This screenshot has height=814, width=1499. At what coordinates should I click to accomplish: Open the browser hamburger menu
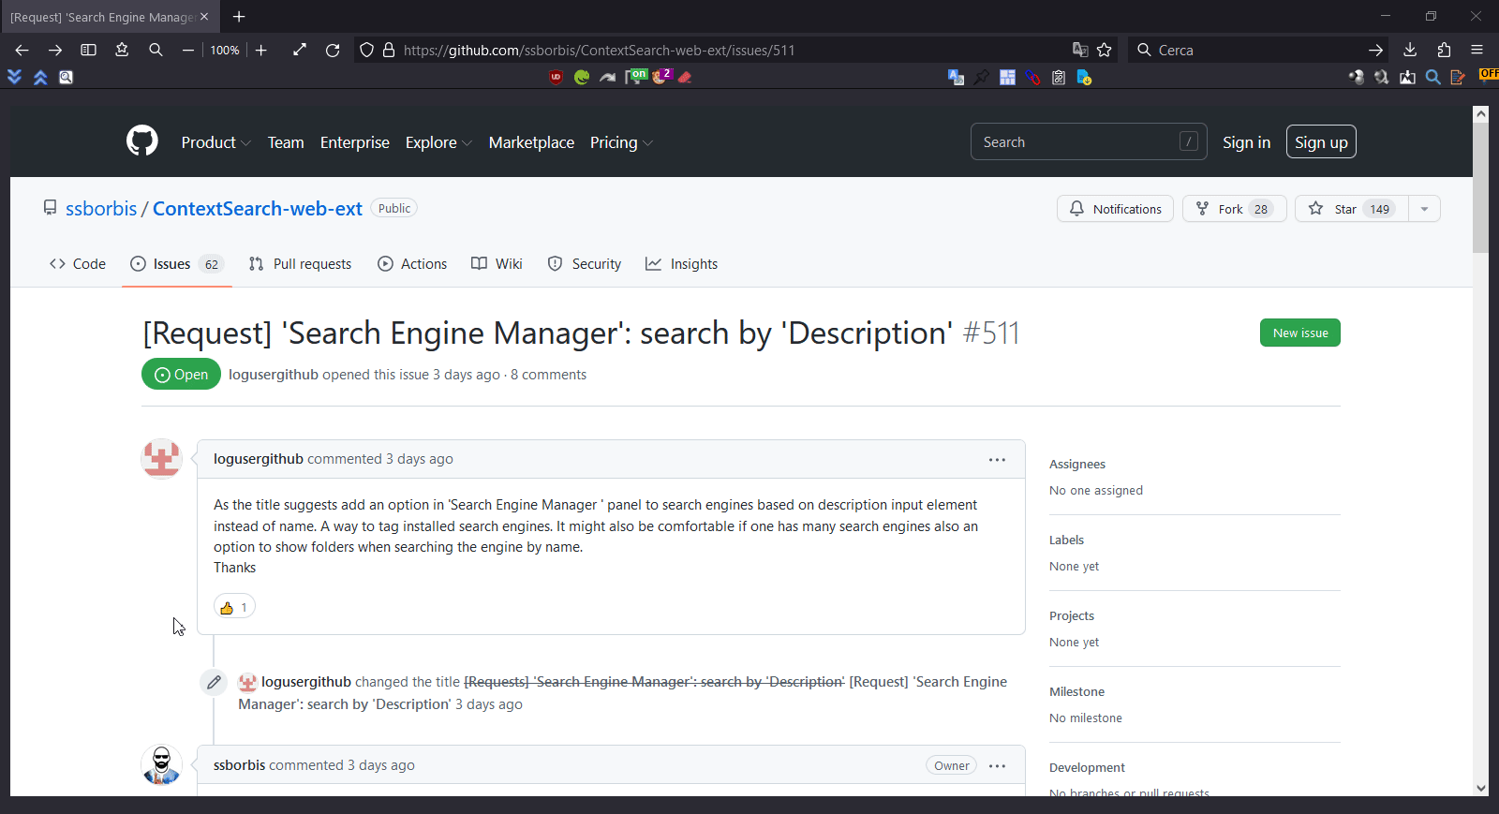click(x=1477, y=50)
